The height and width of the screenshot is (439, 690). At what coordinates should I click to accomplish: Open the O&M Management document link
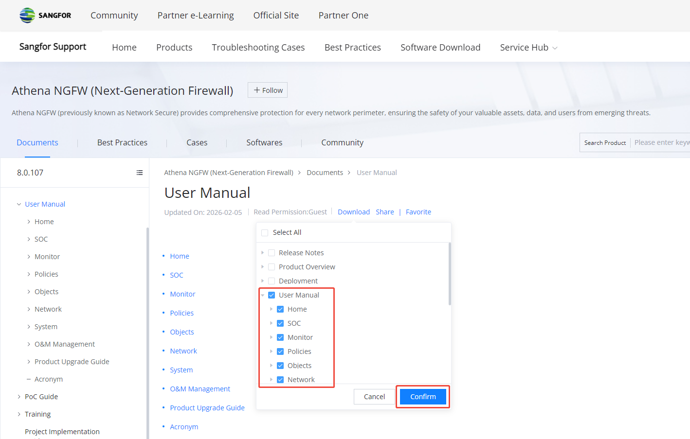[x=200, y=389]
